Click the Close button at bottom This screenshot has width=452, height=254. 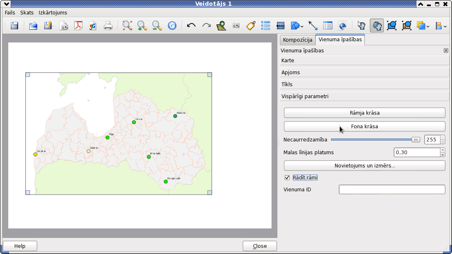pyautogui.click(x=260, y=246)
